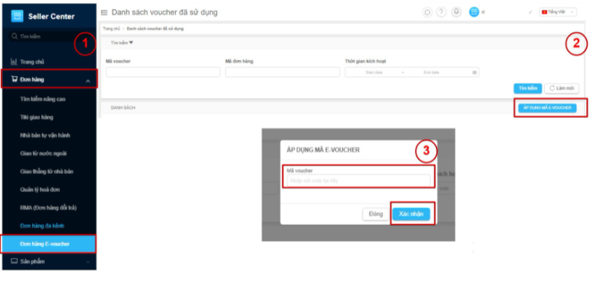Open the notifications bell icon

point(457,12)
